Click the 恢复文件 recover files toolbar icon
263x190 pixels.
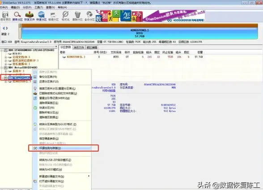[x=30, y=16]
